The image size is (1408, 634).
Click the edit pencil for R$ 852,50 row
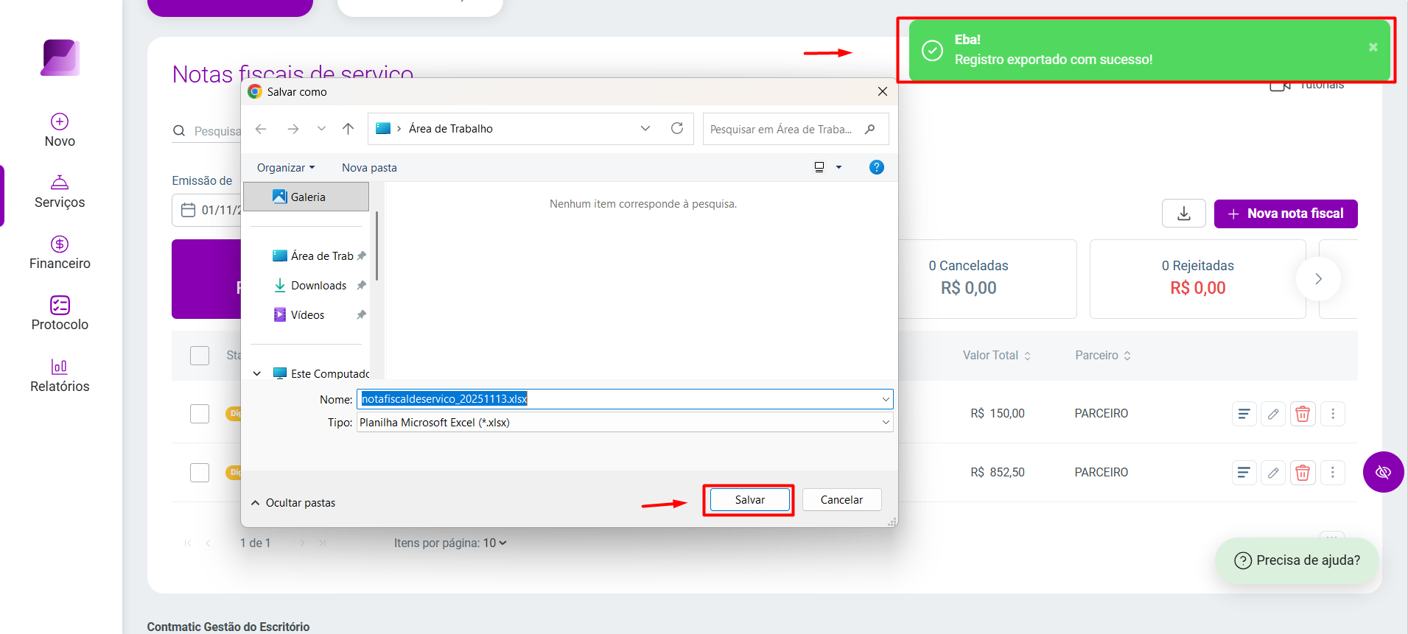pyautogui.click(x=1273, y=473)
